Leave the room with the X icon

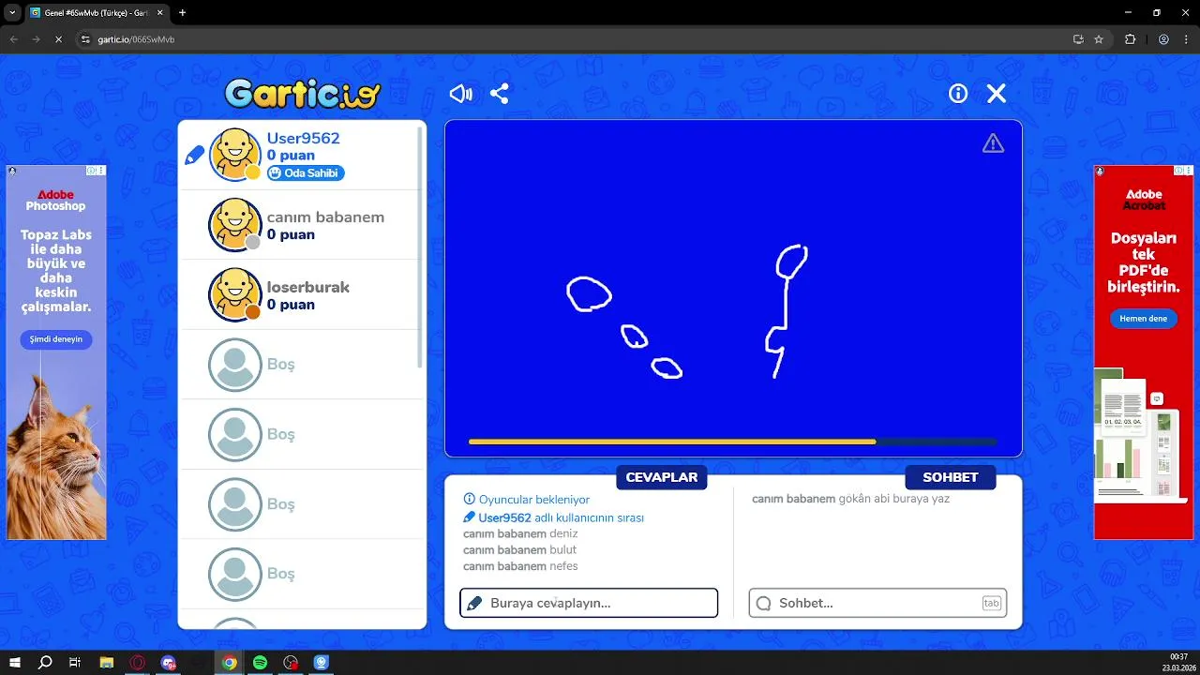[x=997, y=94]
